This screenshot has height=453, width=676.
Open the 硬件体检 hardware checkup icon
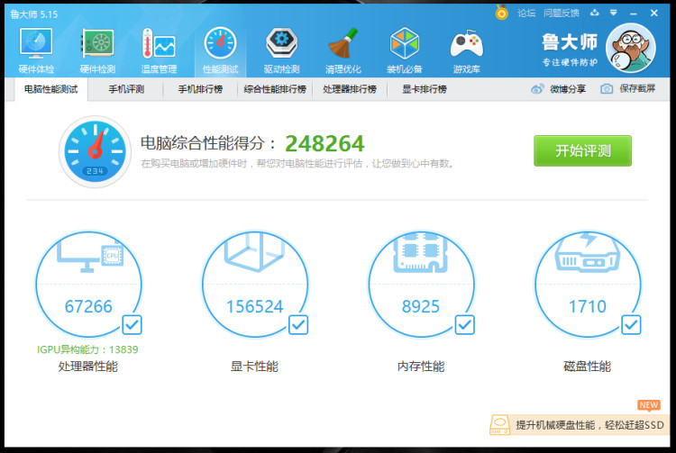[36, 43]
